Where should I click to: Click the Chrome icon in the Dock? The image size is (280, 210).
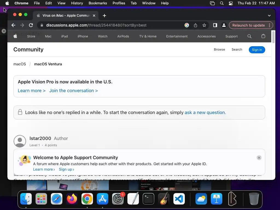pos(87,199)
